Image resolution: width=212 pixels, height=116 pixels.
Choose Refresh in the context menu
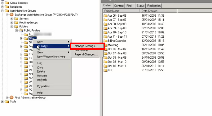point(52,80)
